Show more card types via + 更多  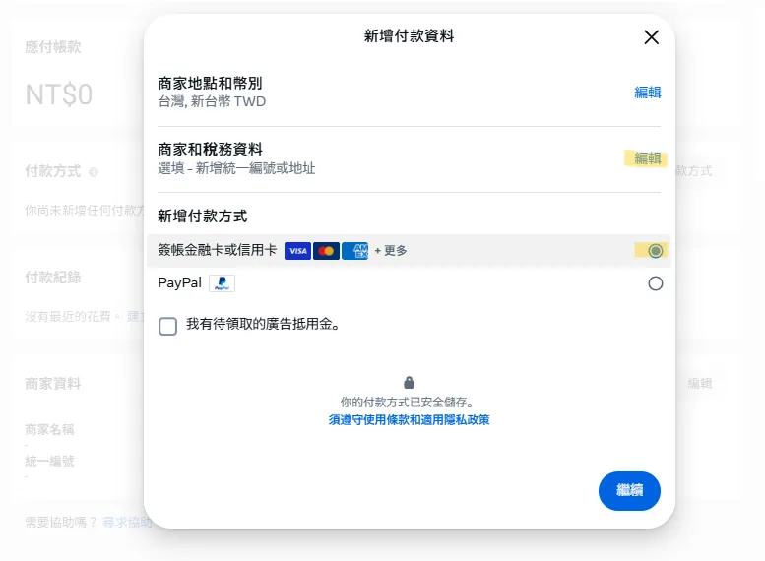pos(390,251)
